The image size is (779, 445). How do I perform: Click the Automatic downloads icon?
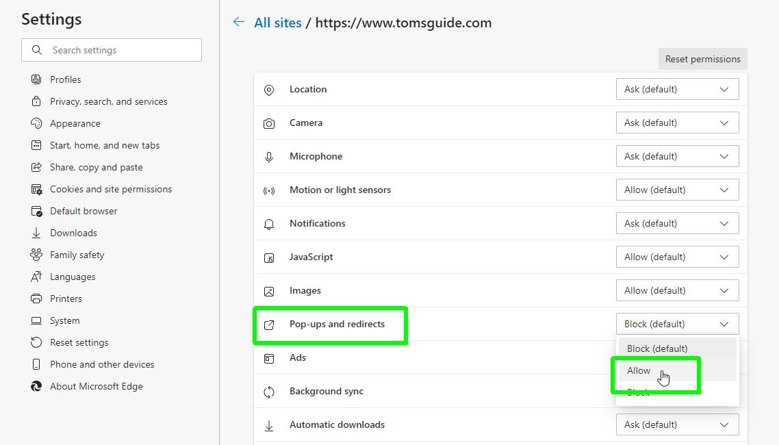point(269,424)
